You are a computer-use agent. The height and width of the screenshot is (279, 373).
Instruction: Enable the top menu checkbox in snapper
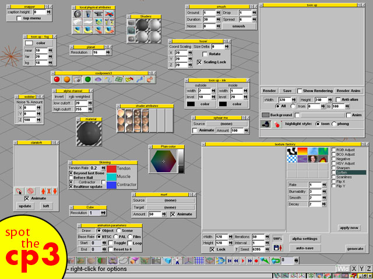19,18
